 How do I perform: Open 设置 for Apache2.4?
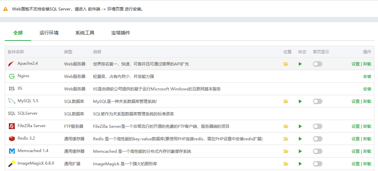pyautogui.click(x=355, y=64)
